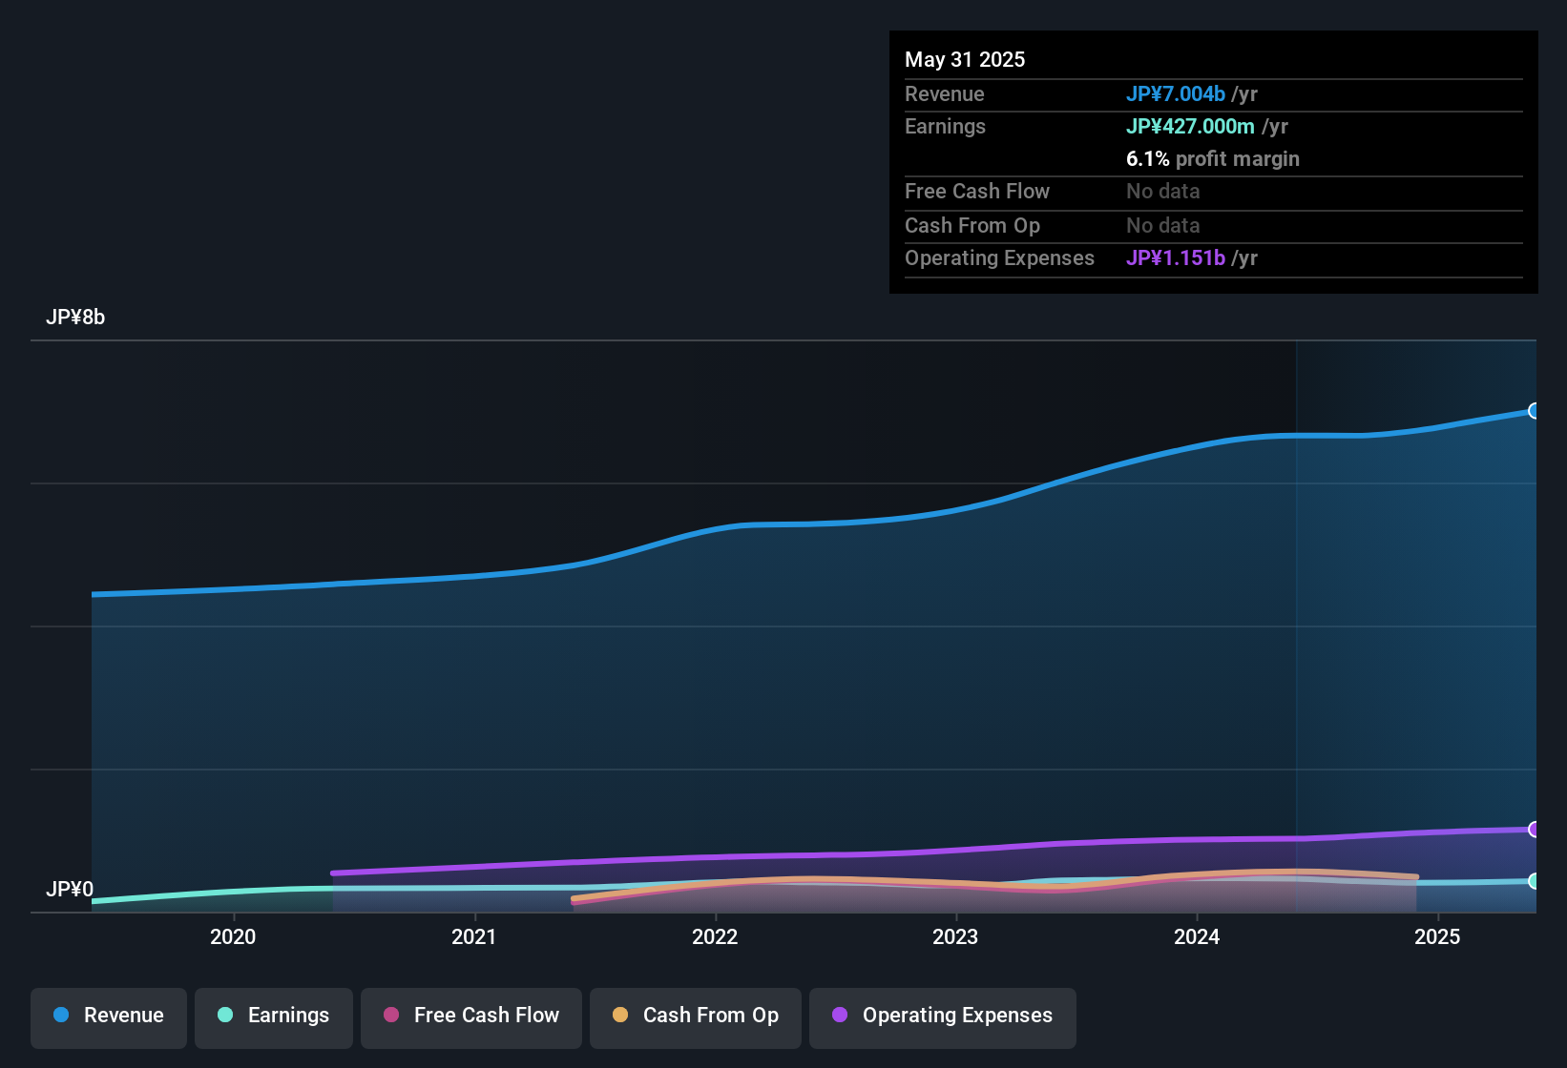Click the blue Revenue endpoint marker
Screen dimensions: 1567x1068
pos(1534,411)
